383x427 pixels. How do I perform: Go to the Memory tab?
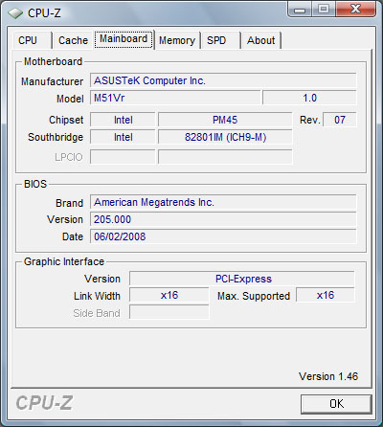tap(177, 40)
